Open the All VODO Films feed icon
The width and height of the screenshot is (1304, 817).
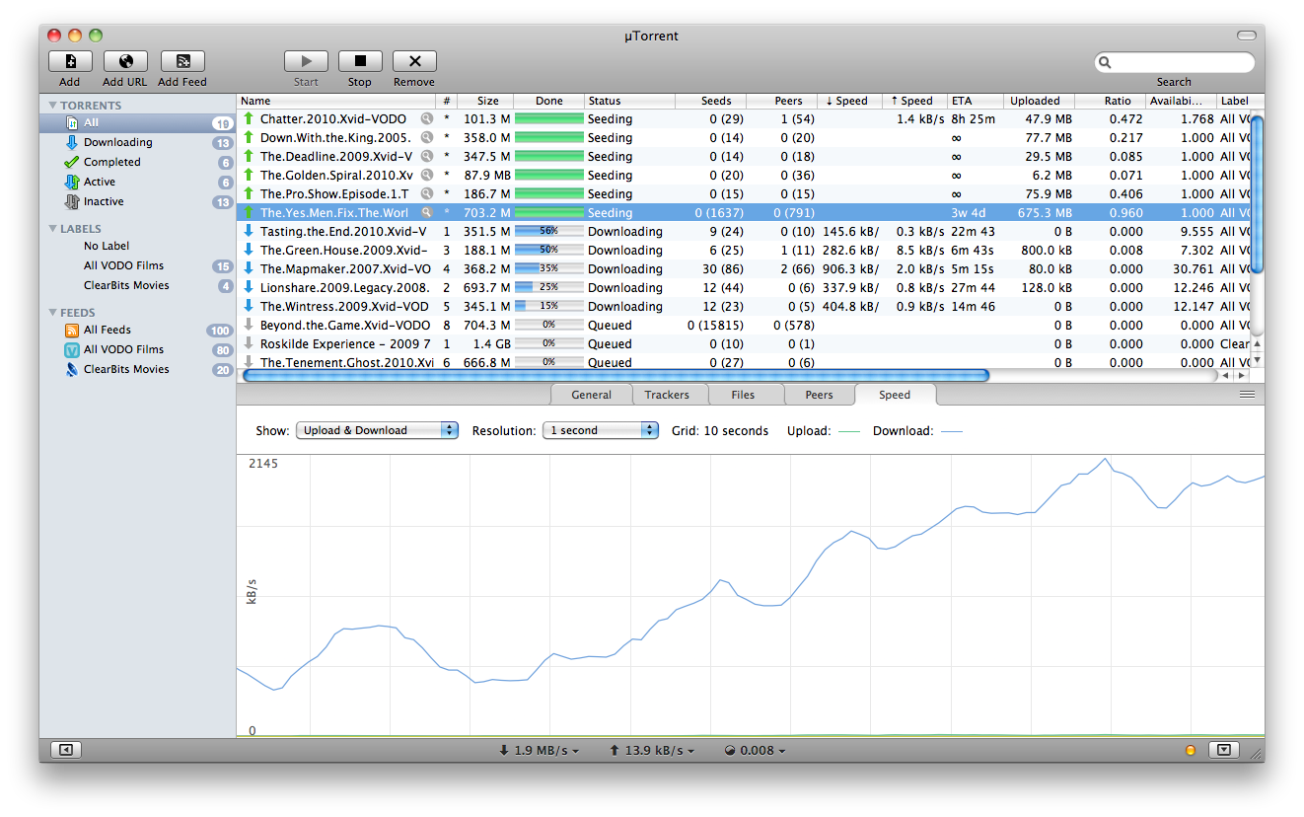(71, 350)
